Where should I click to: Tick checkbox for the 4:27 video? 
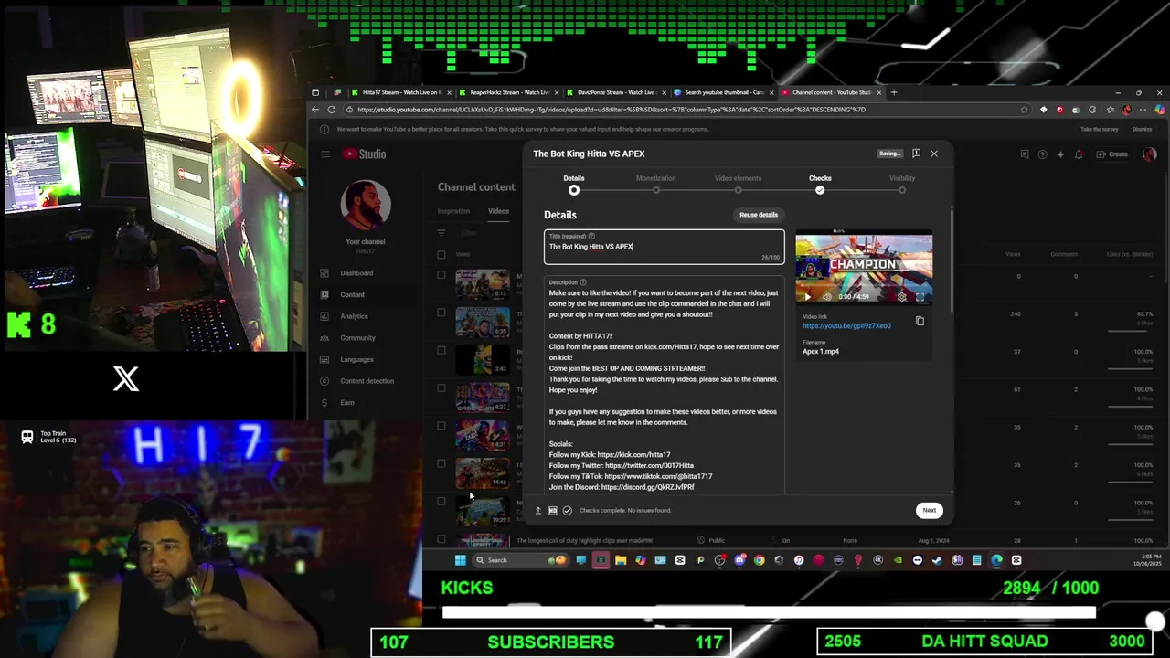[441, 388]
